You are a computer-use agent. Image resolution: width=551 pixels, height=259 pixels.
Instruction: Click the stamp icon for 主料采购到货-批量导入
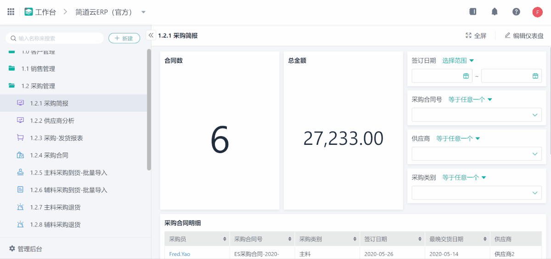20,172
